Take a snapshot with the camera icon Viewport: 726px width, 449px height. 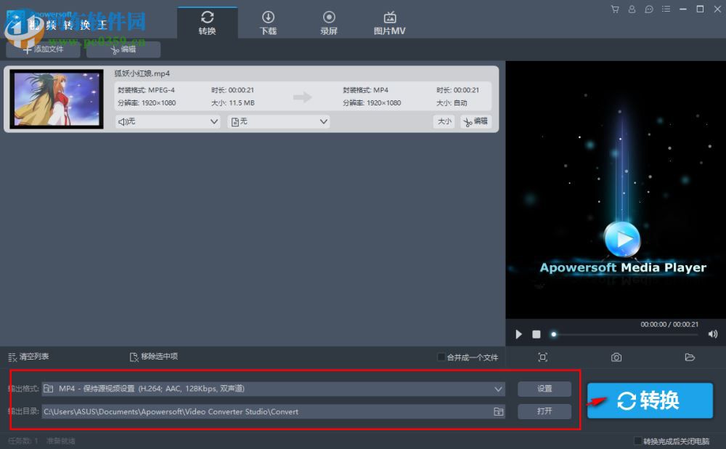pos(616,357)
